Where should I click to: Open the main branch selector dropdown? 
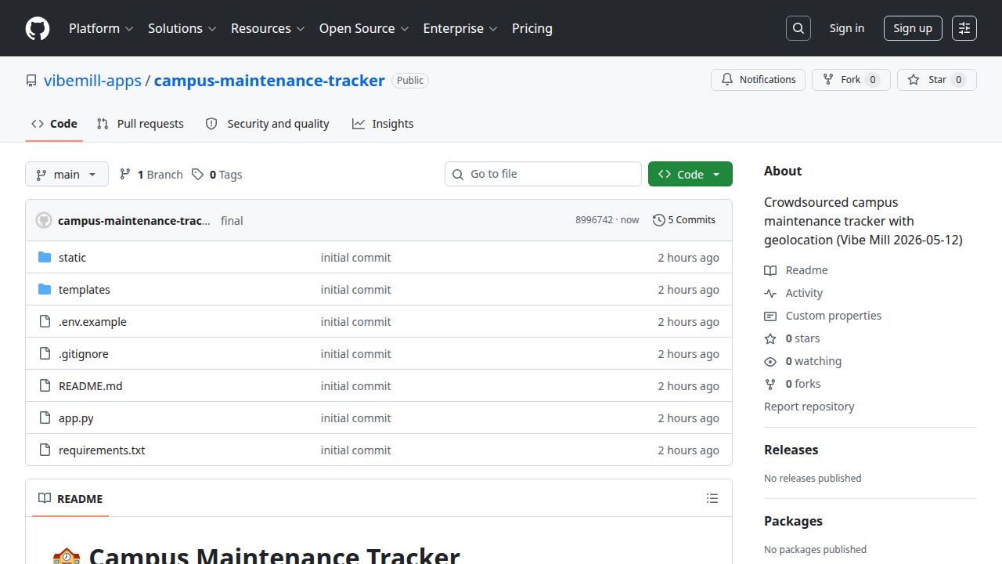click(67, 174)
